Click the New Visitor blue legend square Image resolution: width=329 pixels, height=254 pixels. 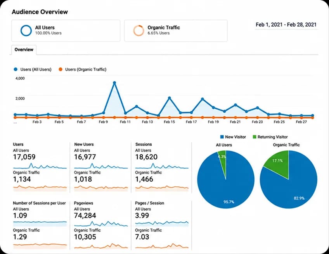click(x=222, y=137)
